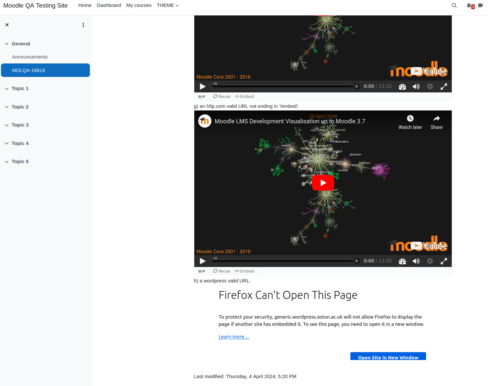488x386 pixels.
Task: Collapse the General section
Action: point(7,44)
